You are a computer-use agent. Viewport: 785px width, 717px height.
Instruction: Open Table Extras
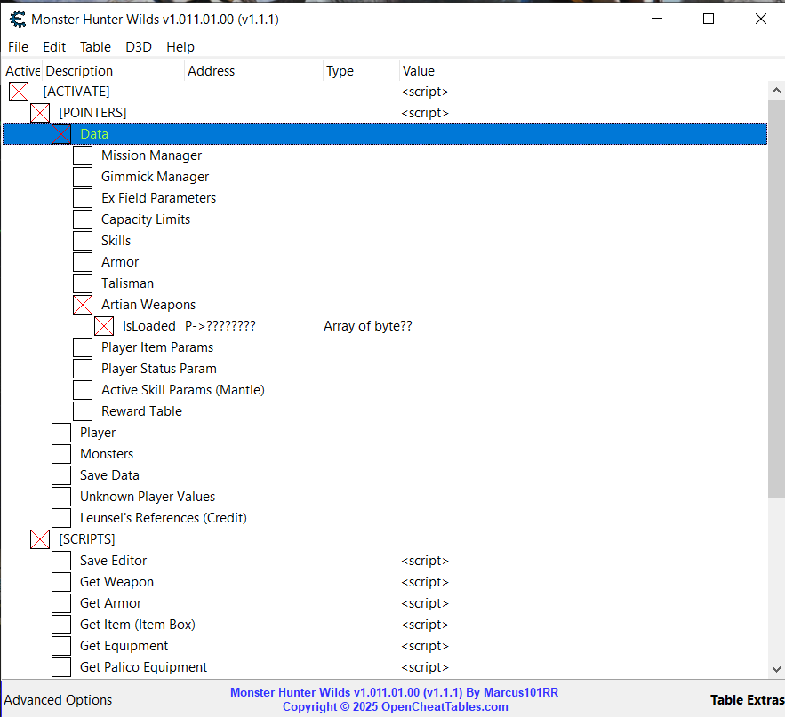pos(747,699)
